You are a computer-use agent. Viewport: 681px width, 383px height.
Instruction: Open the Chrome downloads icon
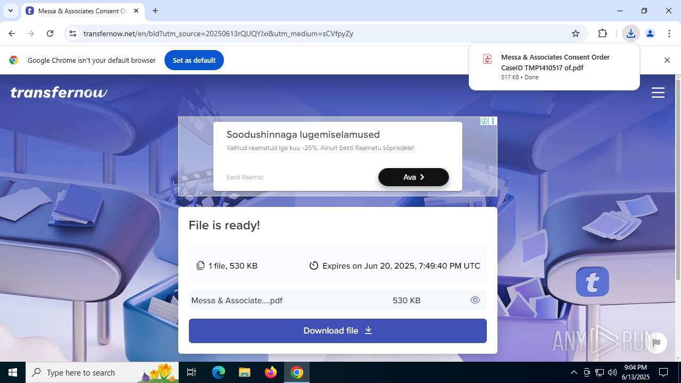coord(630,34)
